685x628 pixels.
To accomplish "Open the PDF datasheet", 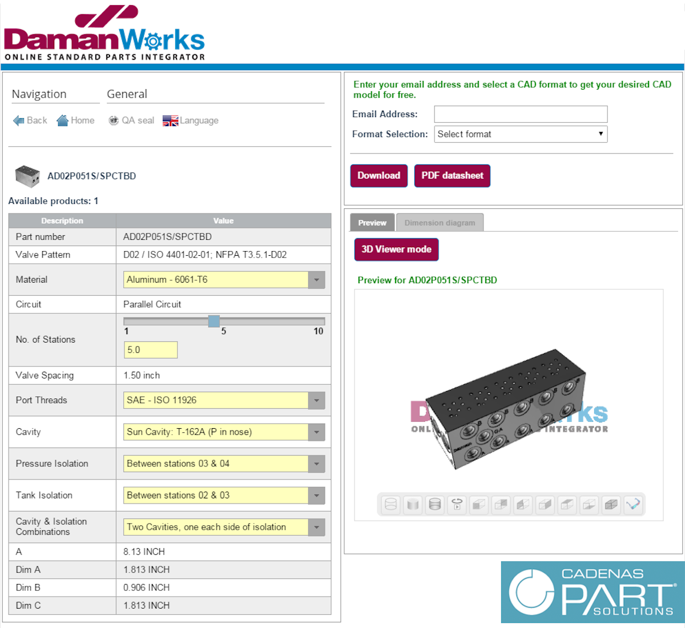I will (452, 175).
